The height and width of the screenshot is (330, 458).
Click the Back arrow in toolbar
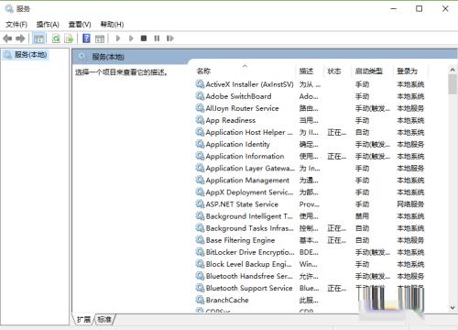coord(7,38)
